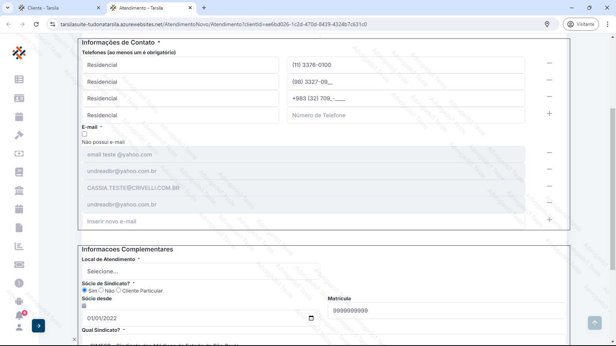Remove the (11) 3376-0100 phone row
This screenshot has width=616, height=346.
pyautogui.click(x=549, y=63)
